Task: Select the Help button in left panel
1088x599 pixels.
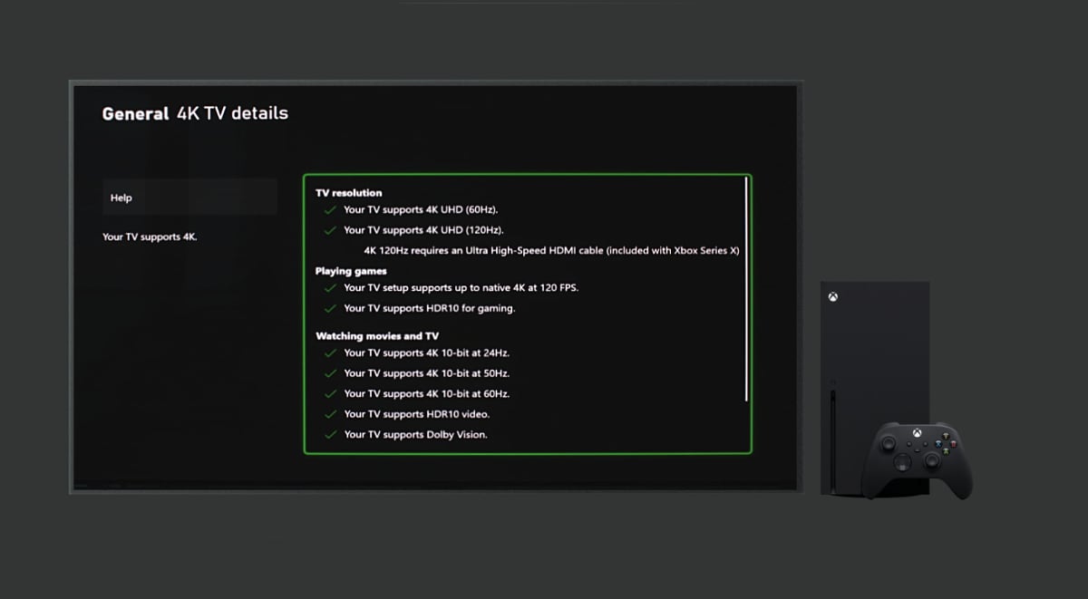Action: pos(189,198)
